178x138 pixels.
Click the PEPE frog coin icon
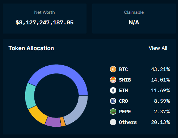(113, 112)
